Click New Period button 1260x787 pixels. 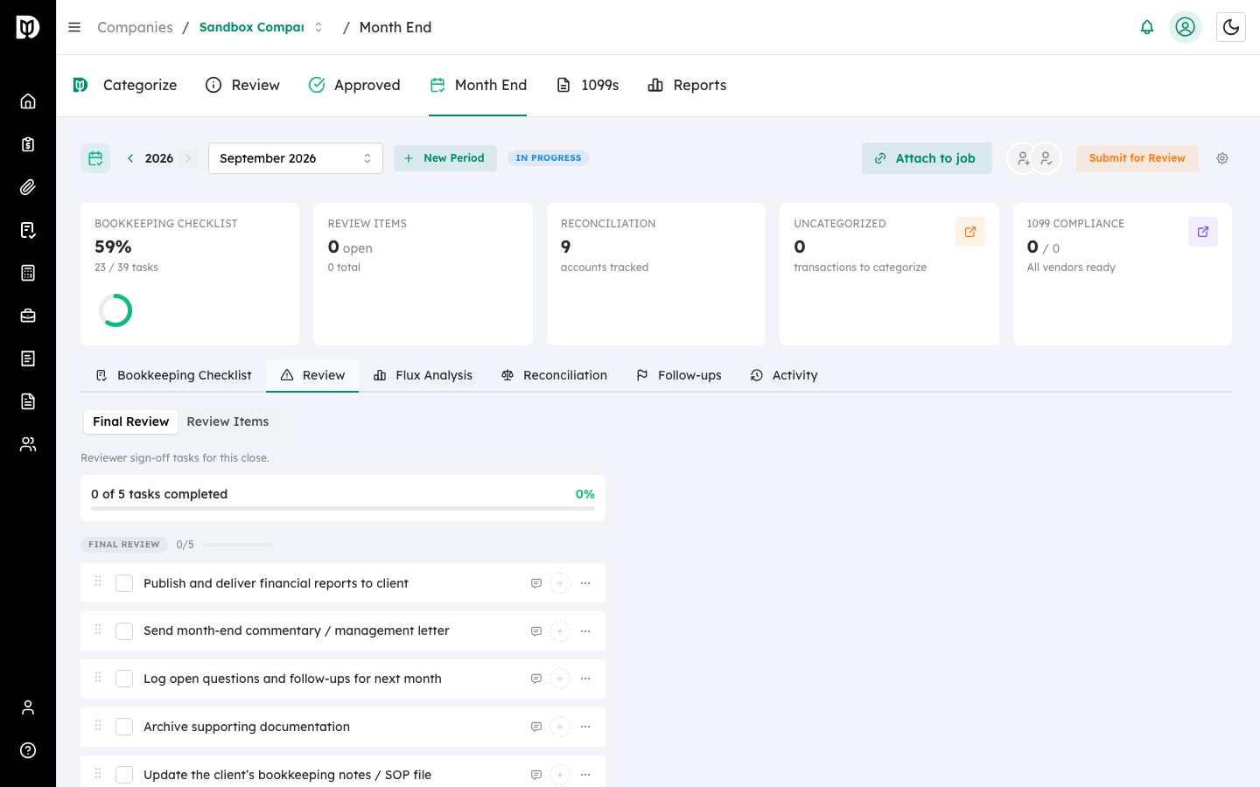click(445, 158)
